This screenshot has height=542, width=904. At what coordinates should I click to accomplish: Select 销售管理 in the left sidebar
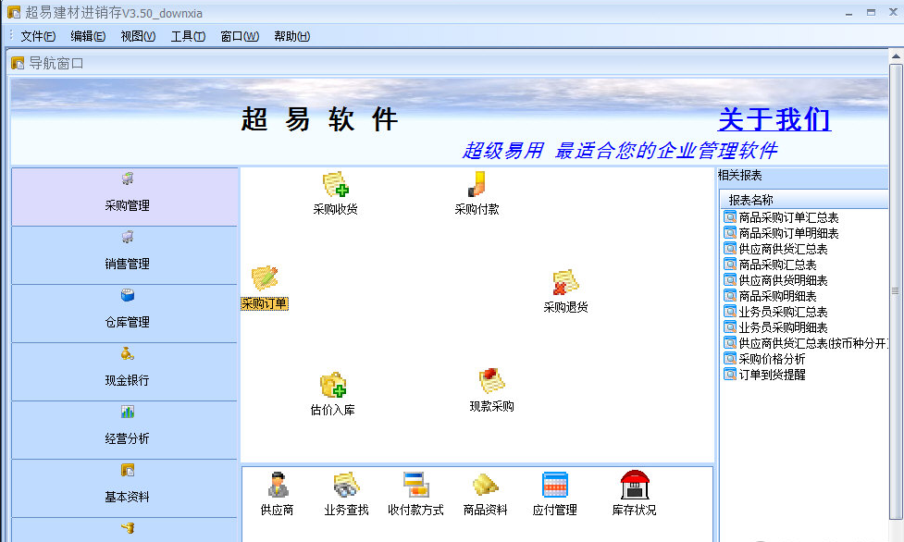pyautogui.click(x=125, y=255)
